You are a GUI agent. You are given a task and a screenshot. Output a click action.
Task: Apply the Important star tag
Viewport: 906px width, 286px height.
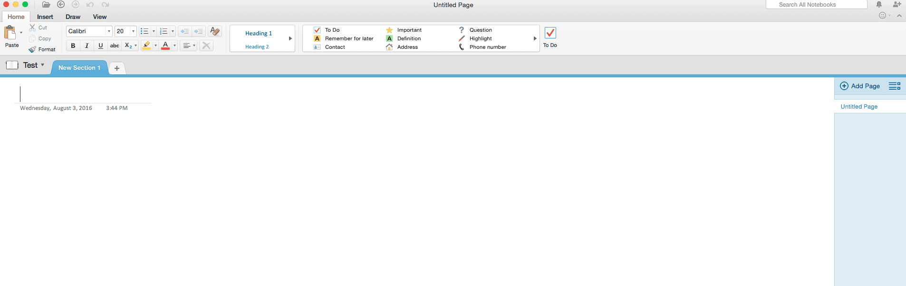tap(404, 30)
